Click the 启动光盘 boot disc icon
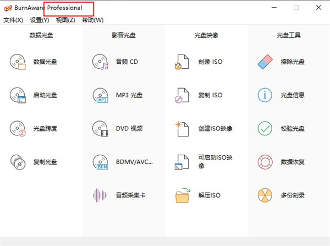330x246 pixels. [18, 95]
